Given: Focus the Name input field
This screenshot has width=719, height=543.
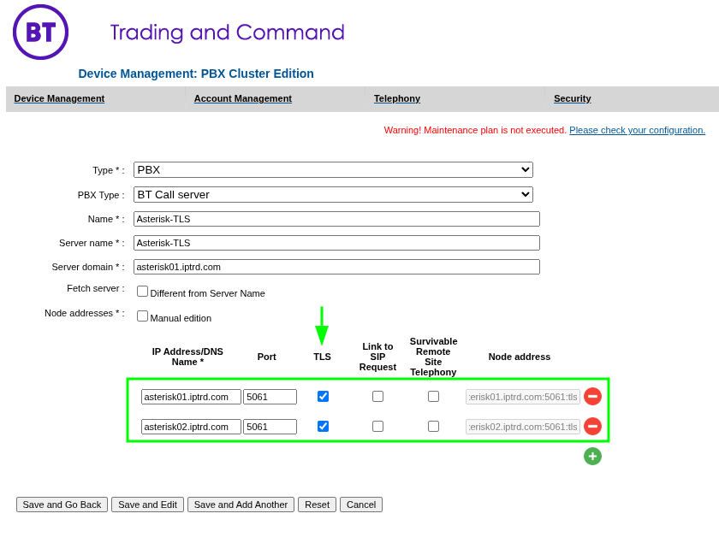Looking at the screenshot, I should point(336,219).
